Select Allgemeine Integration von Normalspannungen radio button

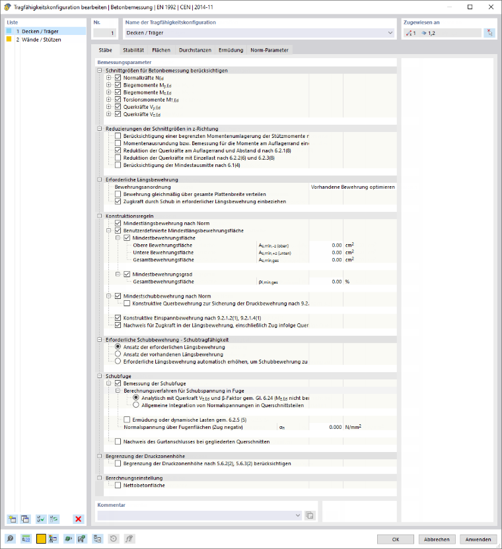point(136,405)
